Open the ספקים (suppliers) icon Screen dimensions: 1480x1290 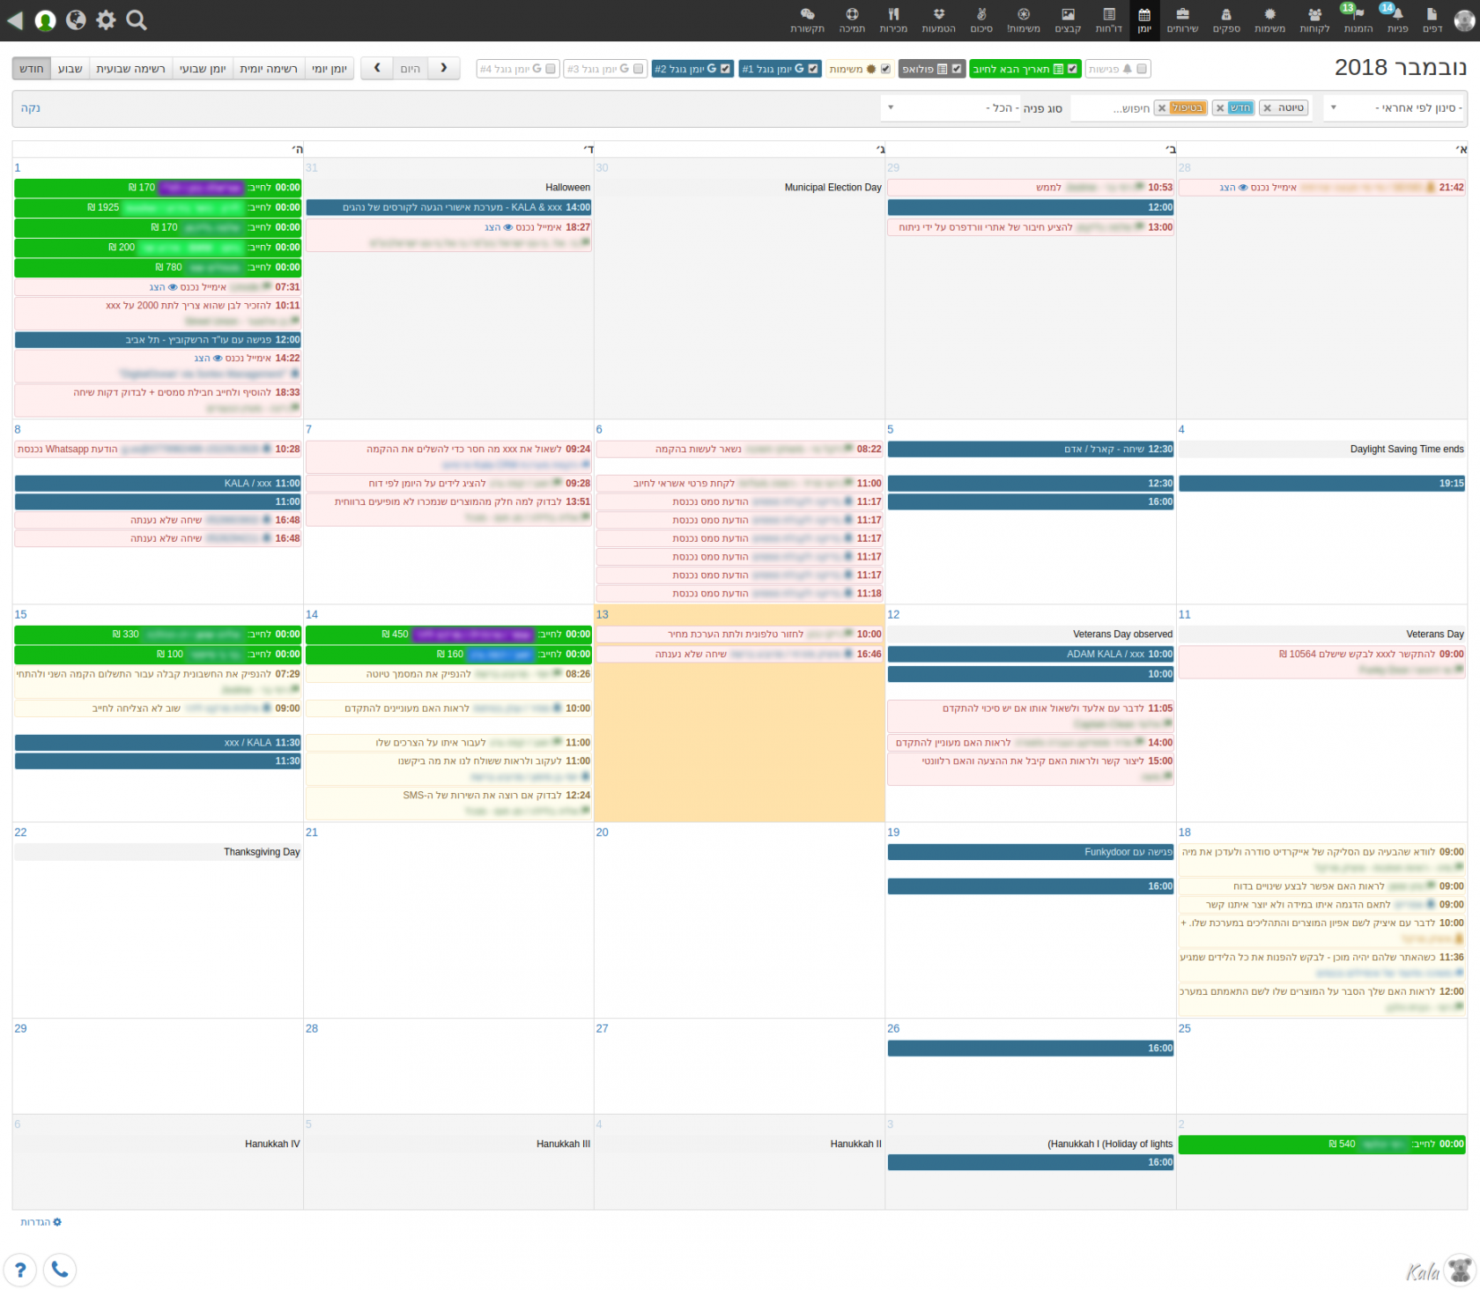pyautogui.click(x=1226, y=19)
